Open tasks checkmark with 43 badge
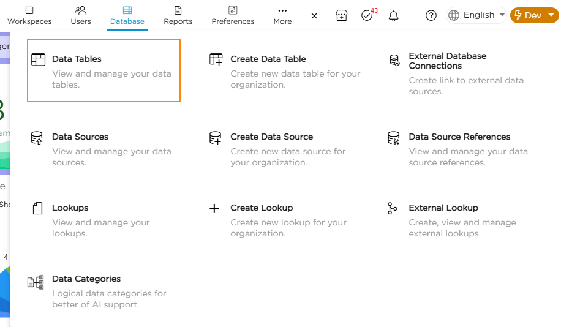The height and width of the screenshot is (327, 561). 367,16
